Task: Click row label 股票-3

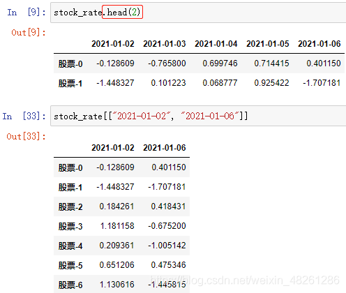Action: (x=70, y=226)
